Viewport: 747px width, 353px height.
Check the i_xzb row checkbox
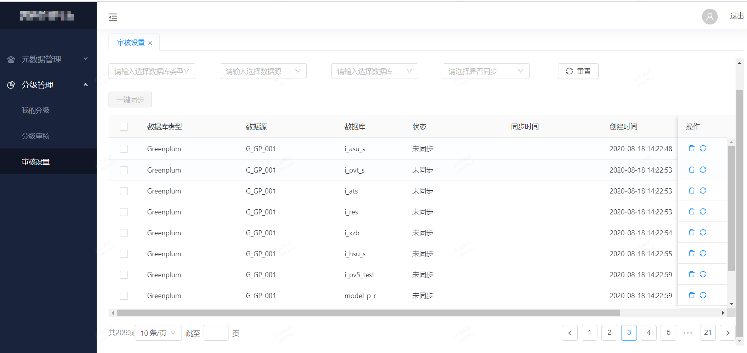coord(124,233)
